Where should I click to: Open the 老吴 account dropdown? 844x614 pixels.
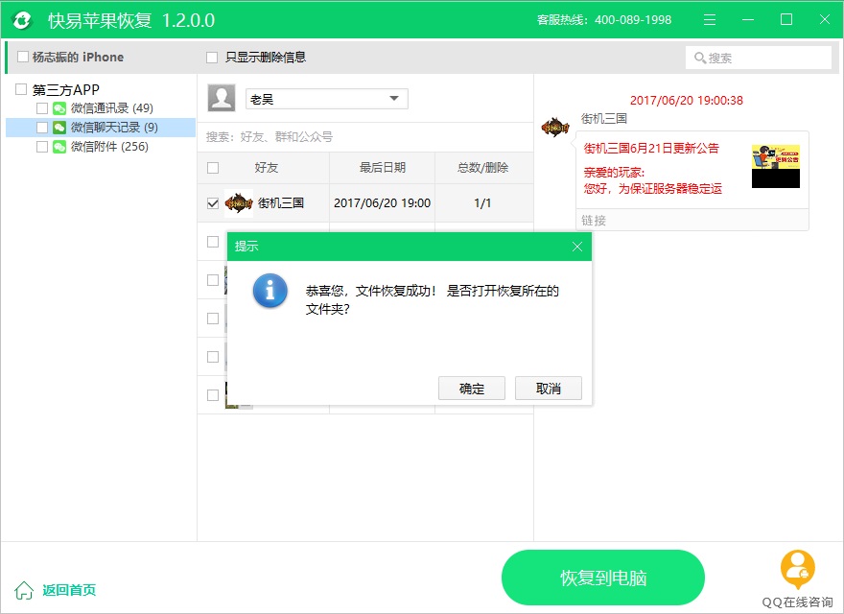click(x=393, y=99)
